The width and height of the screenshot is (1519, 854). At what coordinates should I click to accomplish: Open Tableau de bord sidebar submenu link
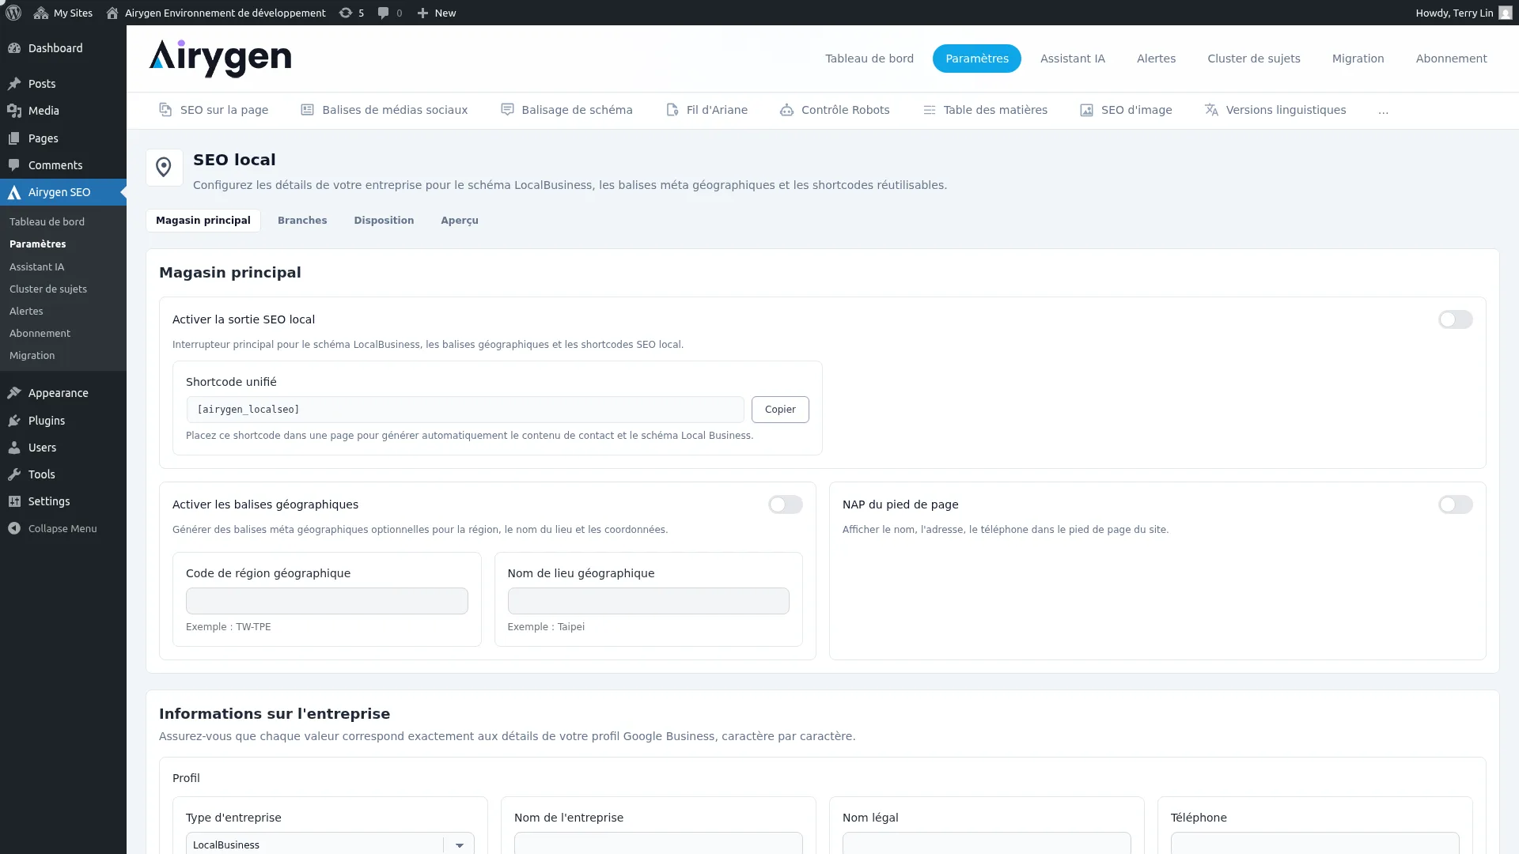47,222
